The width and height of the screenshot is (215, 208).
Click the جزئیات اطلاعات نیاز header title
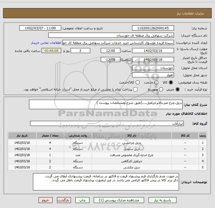(x=190, y=13)
